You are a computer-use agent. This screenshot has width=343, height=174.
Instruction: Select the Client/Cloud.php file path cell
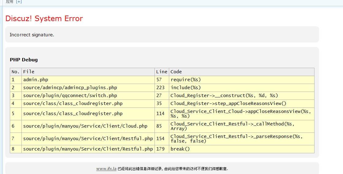click(x=85, y=126)
